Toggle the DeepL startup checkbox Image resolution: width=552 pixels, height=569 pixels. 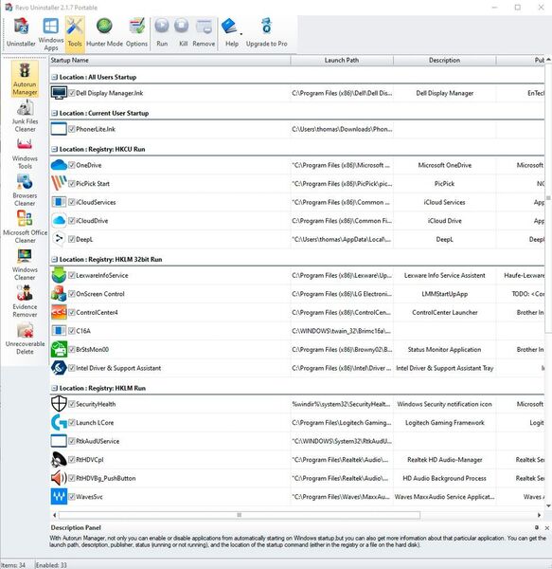point(72,239)
